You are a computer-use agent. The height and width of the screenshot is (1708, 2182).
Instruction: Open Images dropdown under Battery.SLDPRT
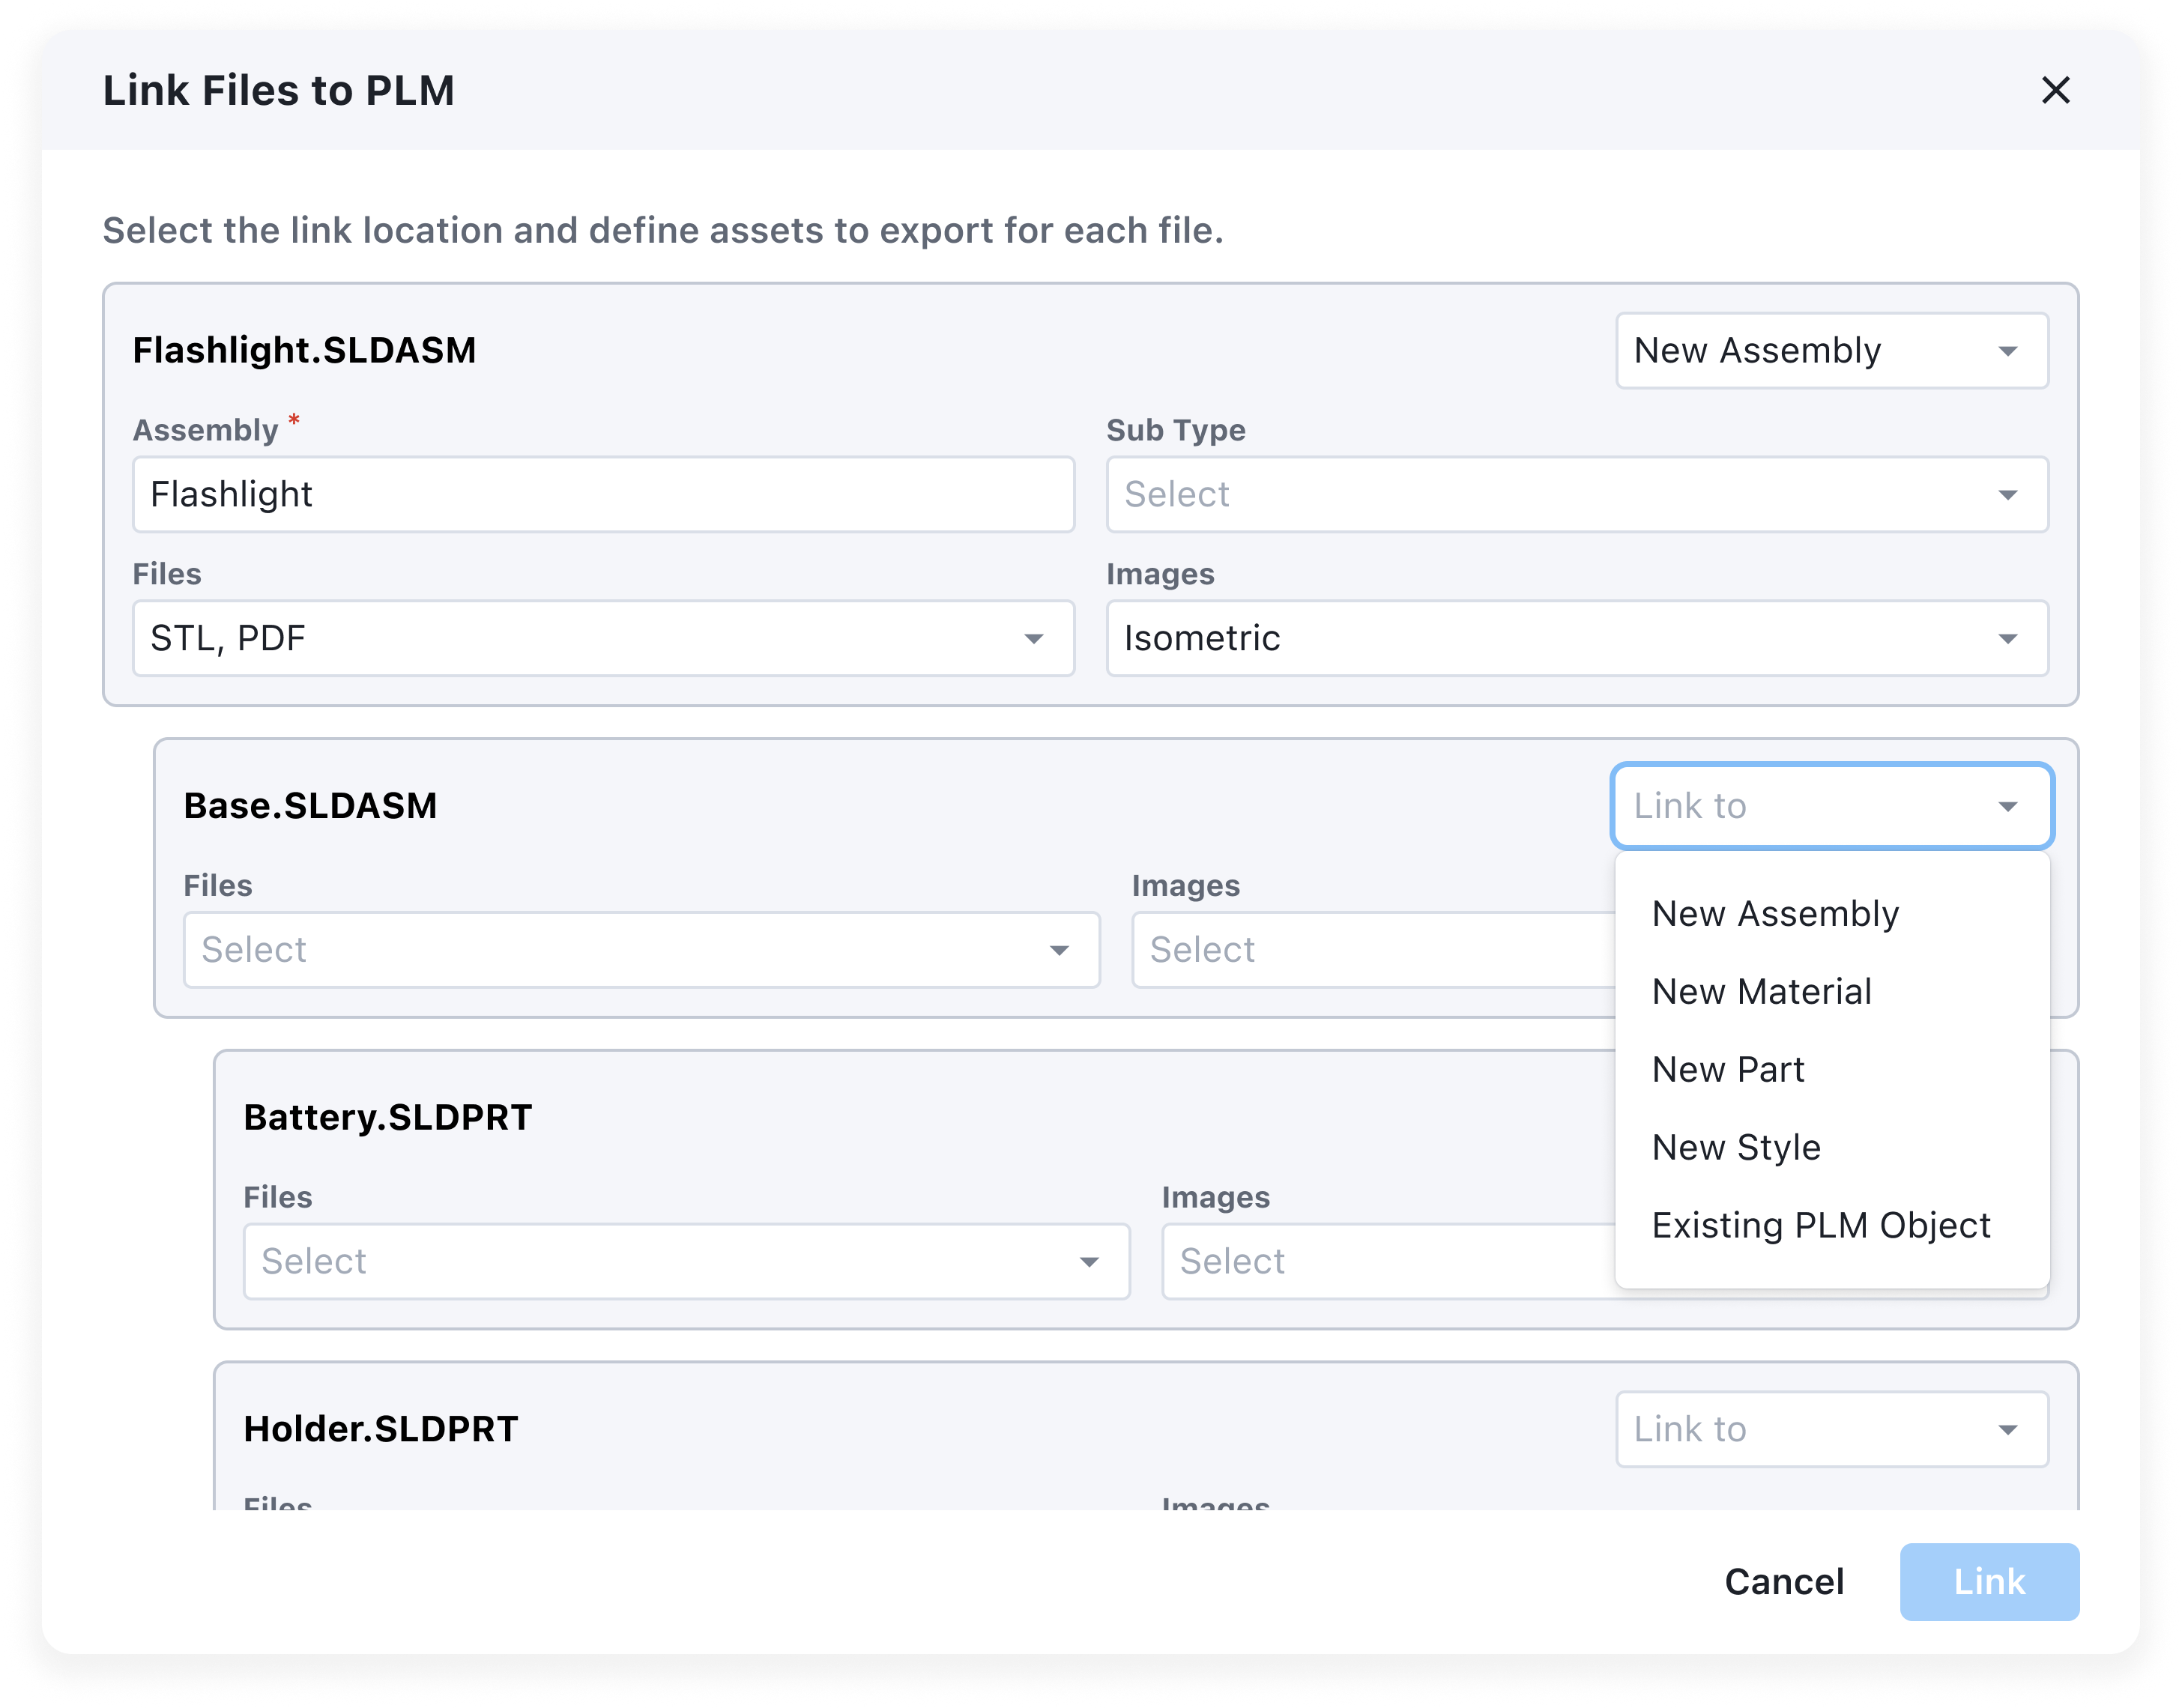[x=1385, y=1262]
